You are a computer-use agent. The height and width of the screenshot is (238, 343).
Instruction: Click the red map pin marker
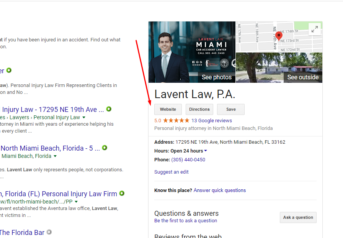[279, 36]
